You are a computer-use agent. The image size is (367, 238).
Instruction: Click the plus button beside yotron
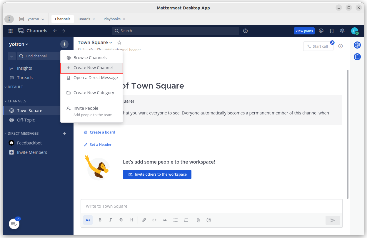(x=64, y=44)
